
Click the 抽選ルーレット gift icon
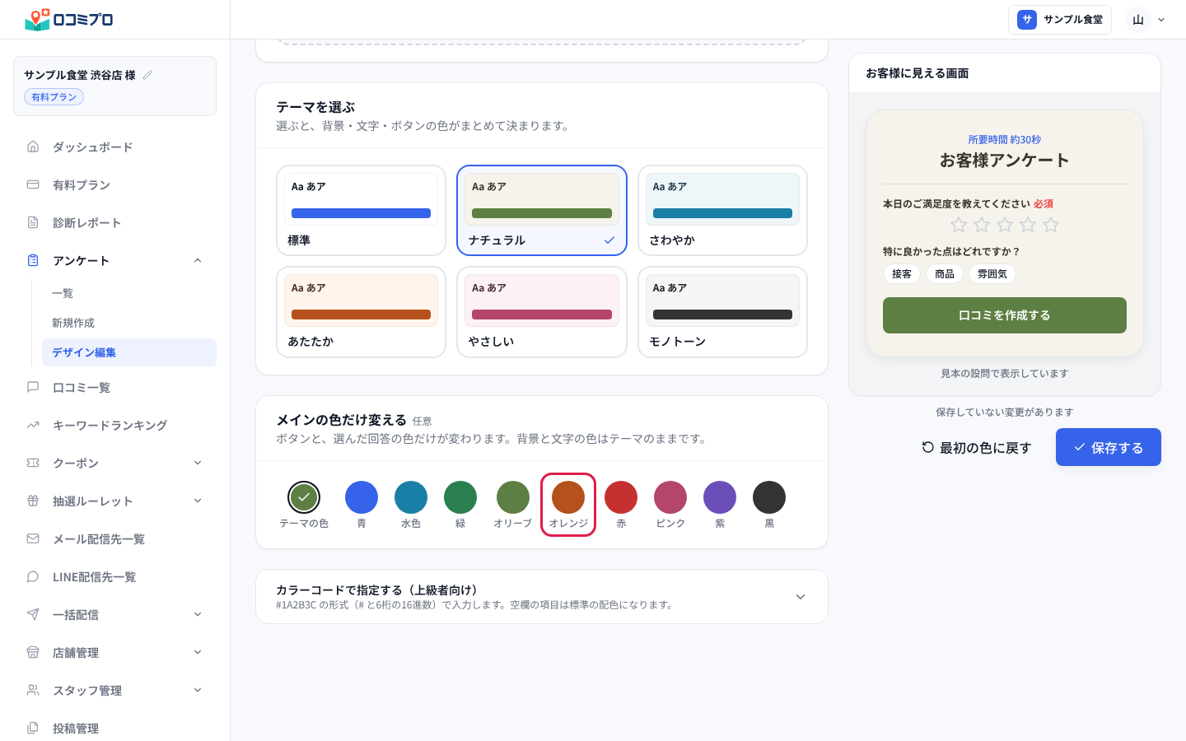[33, 501]
